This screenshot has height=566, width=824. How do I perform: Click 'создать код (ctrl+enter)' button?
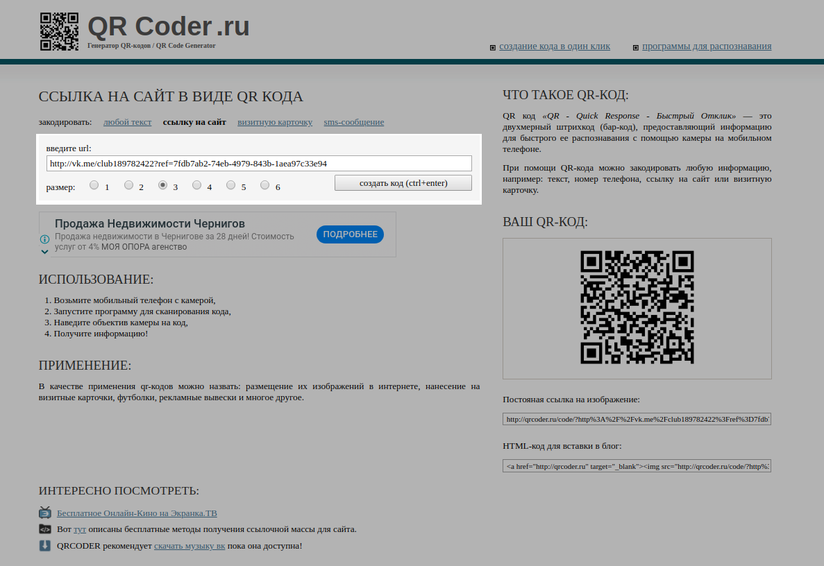coord(403,182)
